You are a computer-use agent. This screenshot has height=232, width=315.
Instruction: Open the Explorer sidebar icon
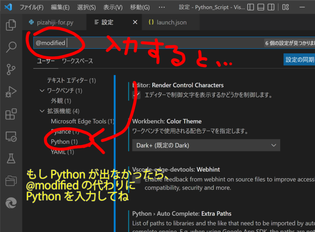point(11,25)
